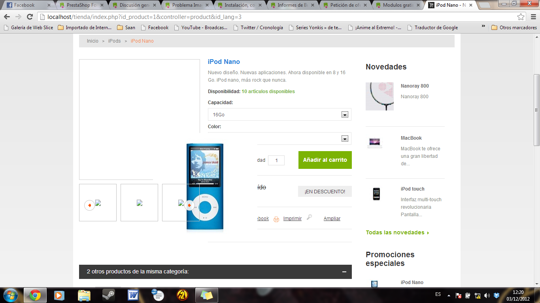Viewport: 540px width, 303px height.
Task: Click the Añadir al carrito button
Action: coord(325,160)
